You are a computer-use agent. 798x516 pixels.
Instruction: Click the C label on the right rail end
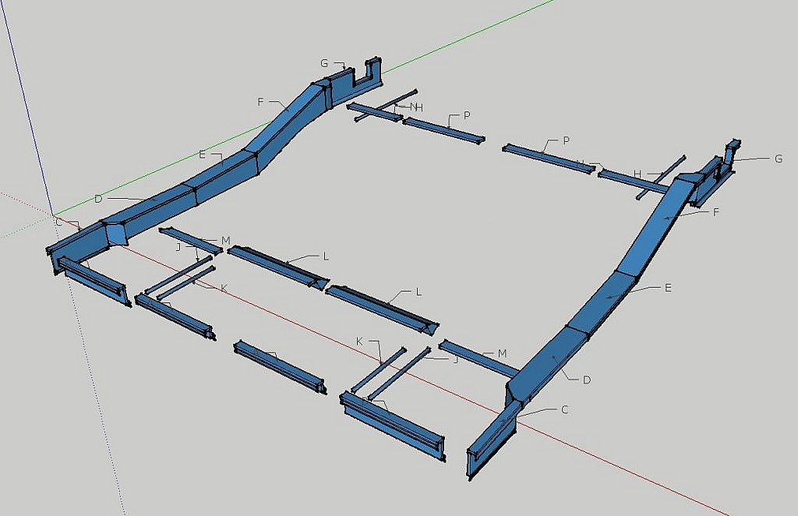pos(564,410)
